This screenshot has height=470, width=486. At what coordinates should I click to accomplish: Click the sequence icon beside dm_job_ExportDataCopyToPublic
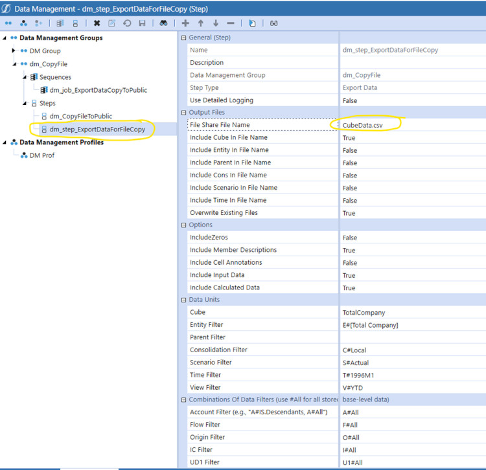(44, 90)
